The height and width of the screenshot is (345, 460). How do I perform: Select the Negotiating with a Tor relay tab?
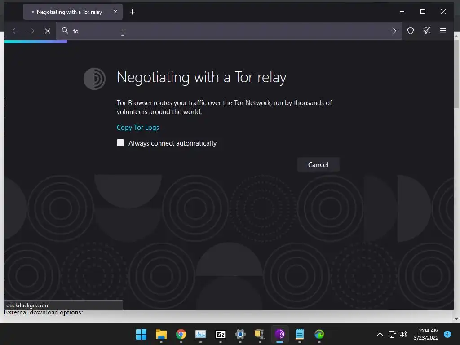coord(73,12)
